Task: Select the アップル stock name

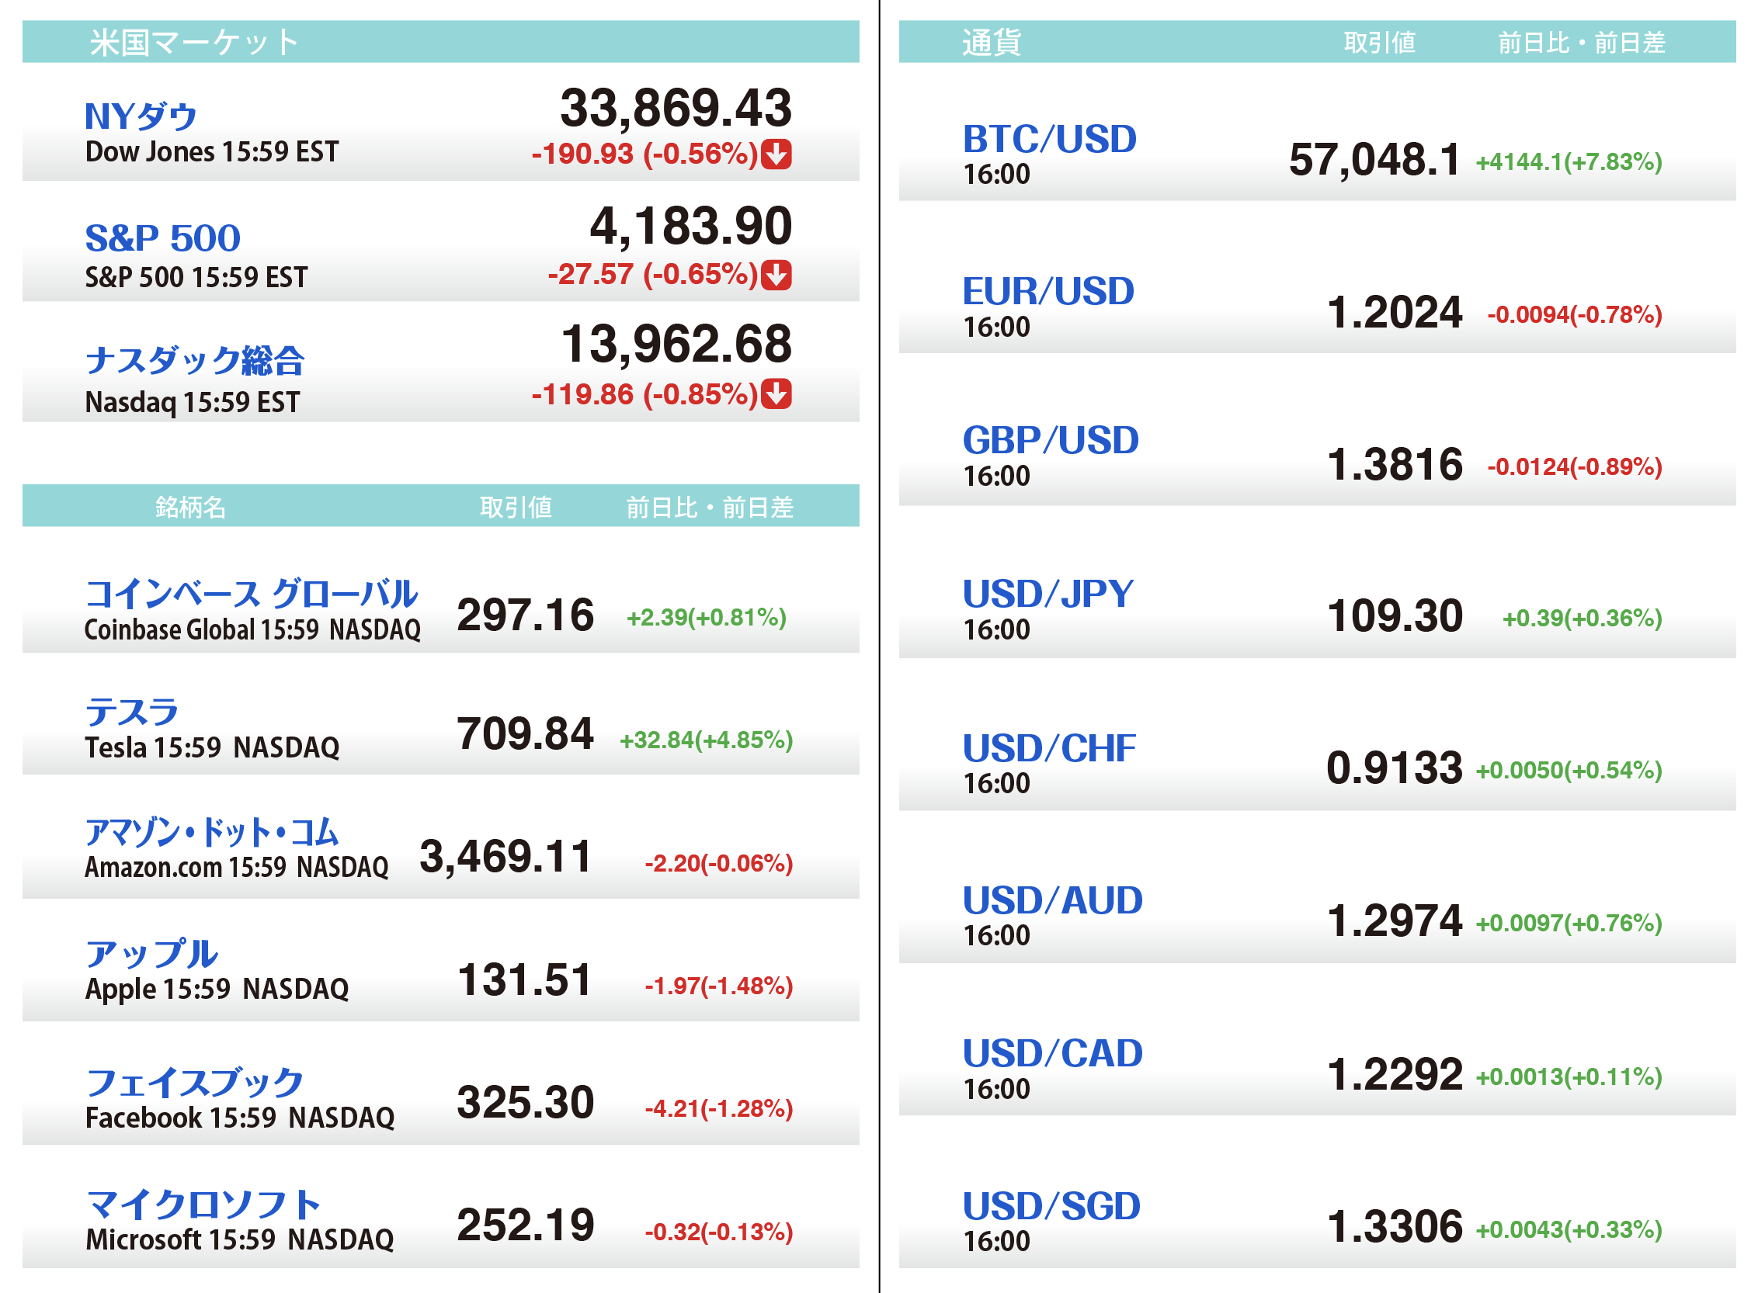Action: pyautogui.click(x=151, y=953)
